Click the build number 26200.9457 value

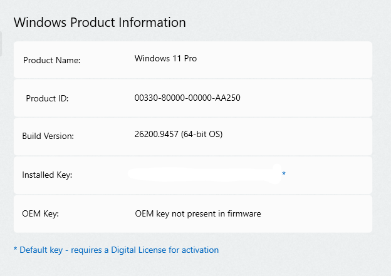[157, 135]
